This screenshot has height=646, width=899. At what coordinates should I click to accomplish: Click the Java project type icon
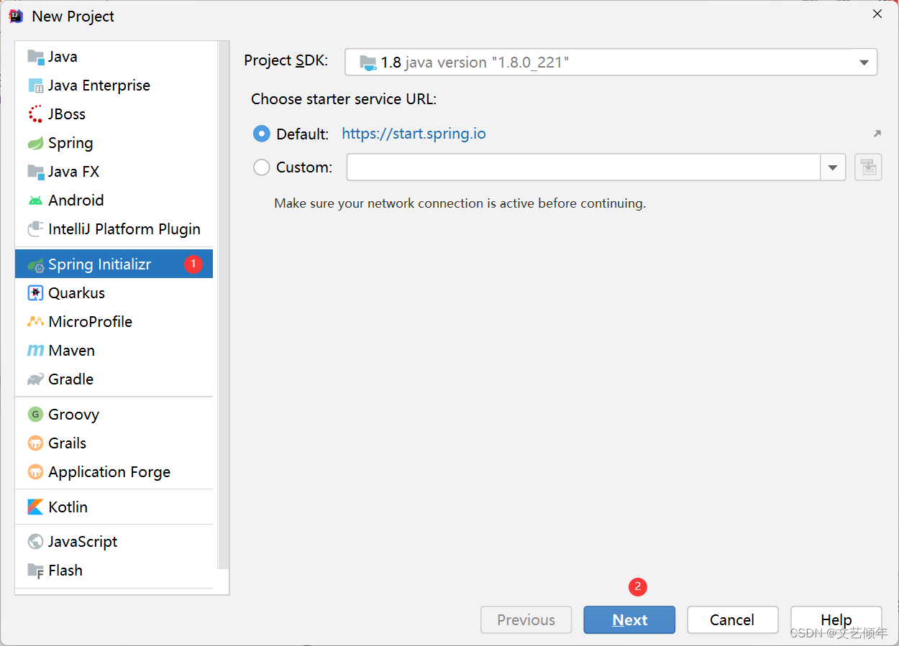click(x=35, y=57)
